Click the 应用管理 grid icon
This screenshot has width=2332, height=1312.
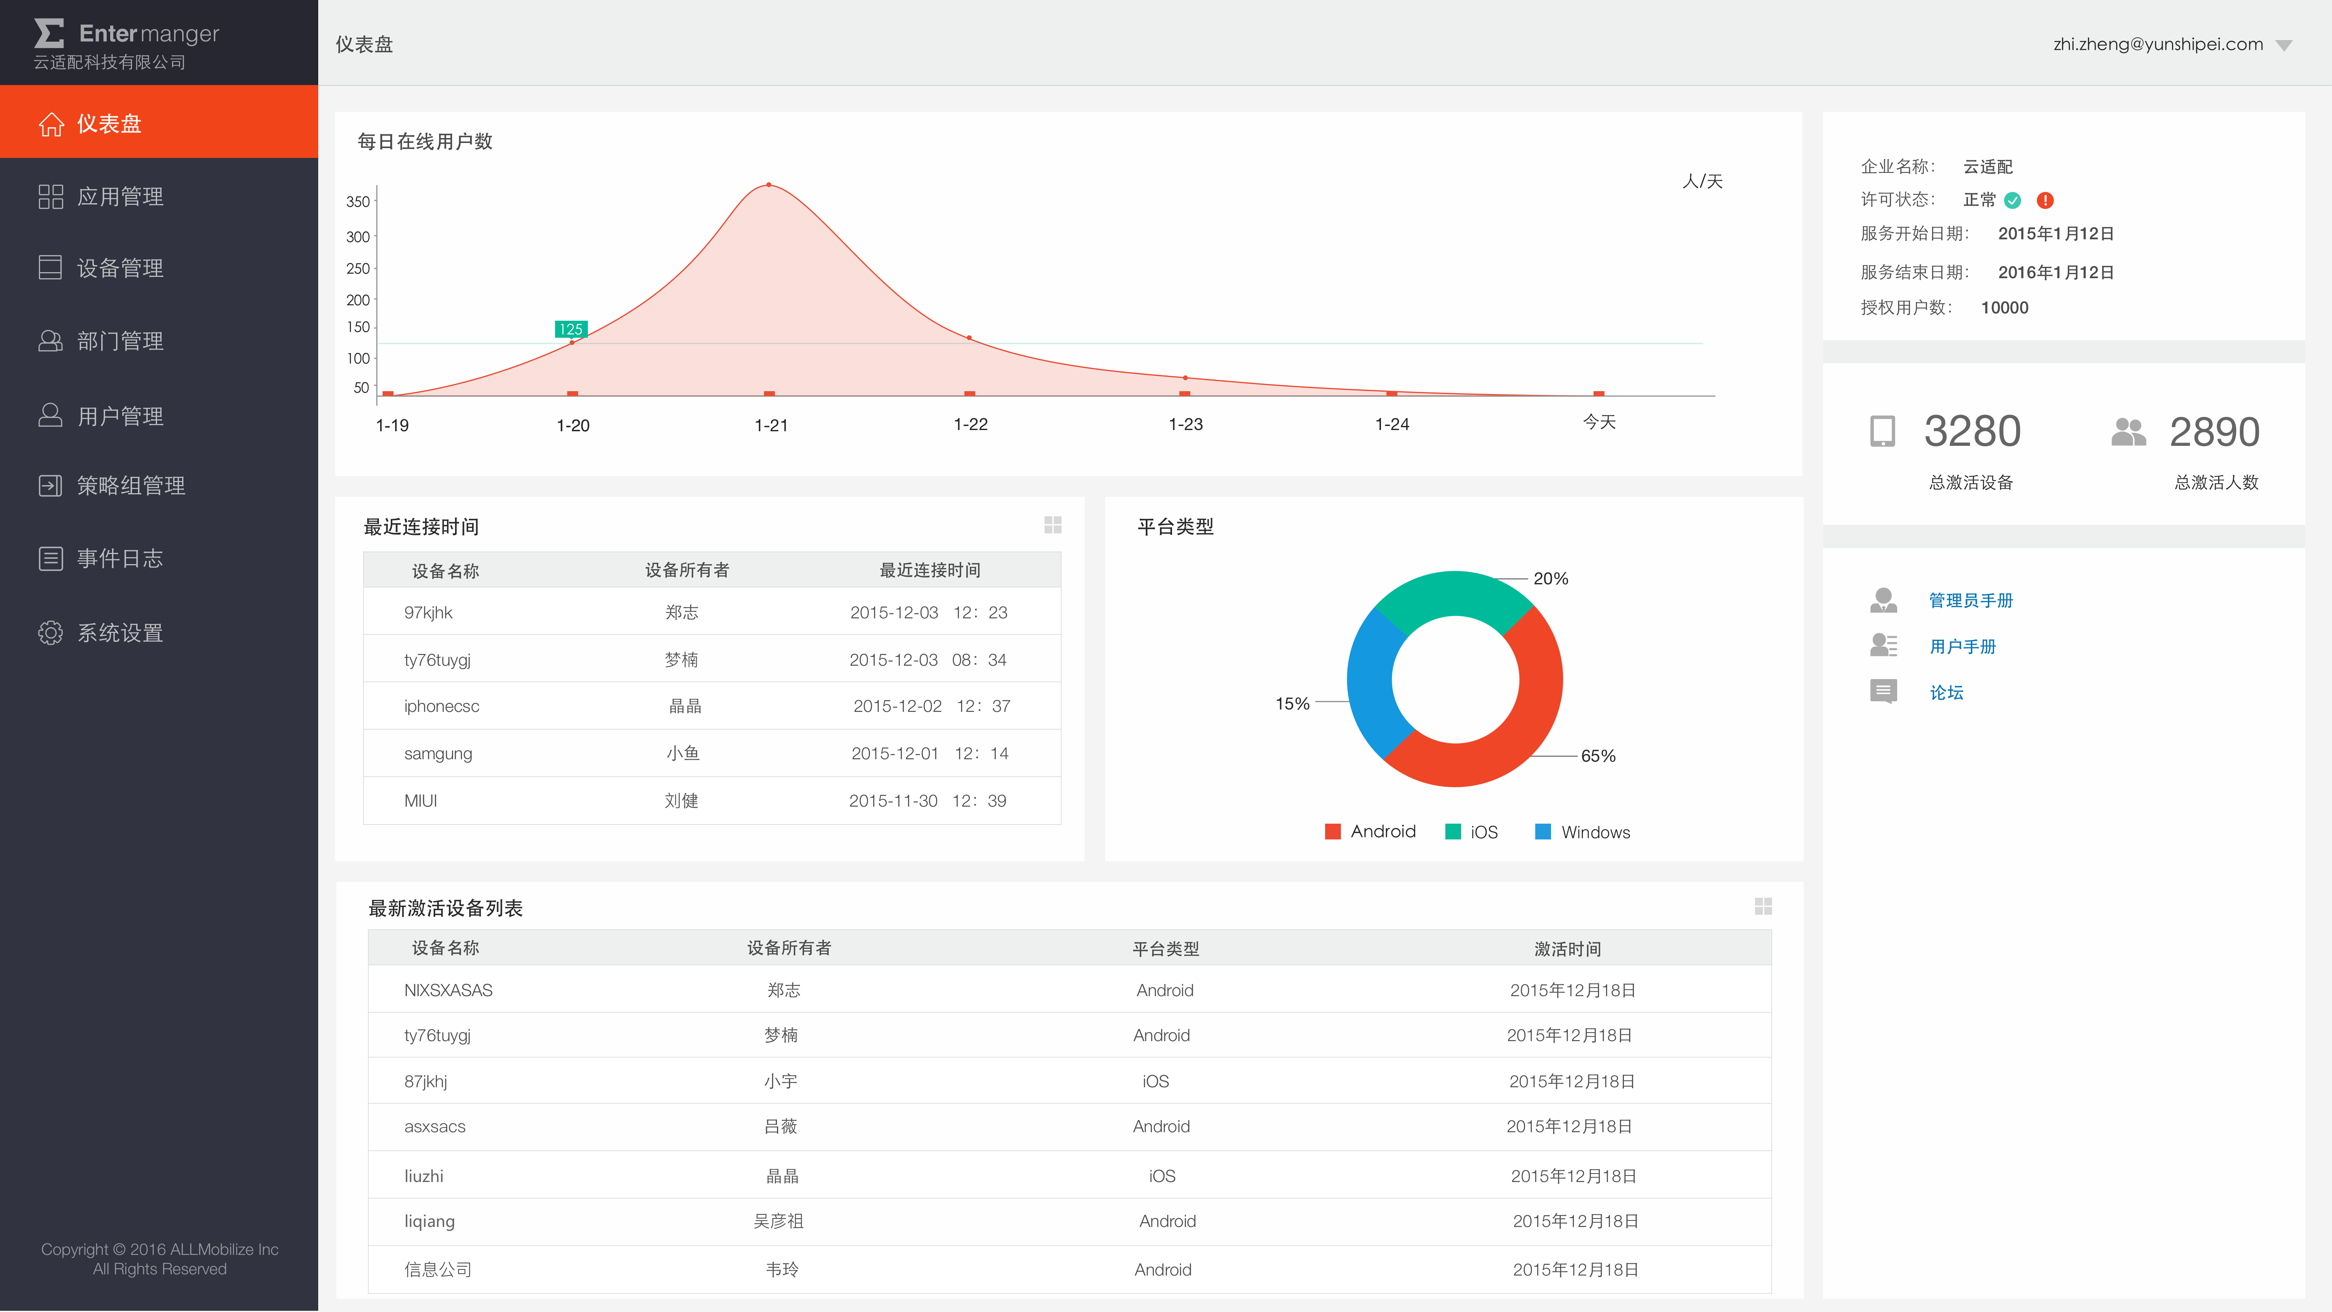pos(51,196)
